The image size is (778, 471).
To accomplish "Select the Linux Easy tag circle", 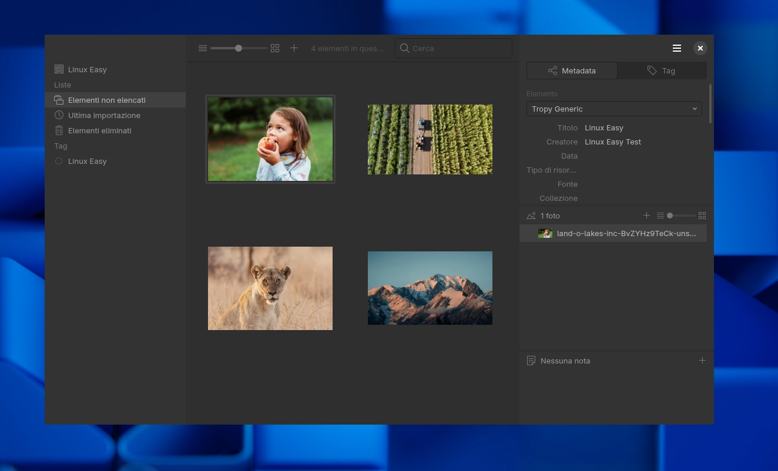I will 59,161.
